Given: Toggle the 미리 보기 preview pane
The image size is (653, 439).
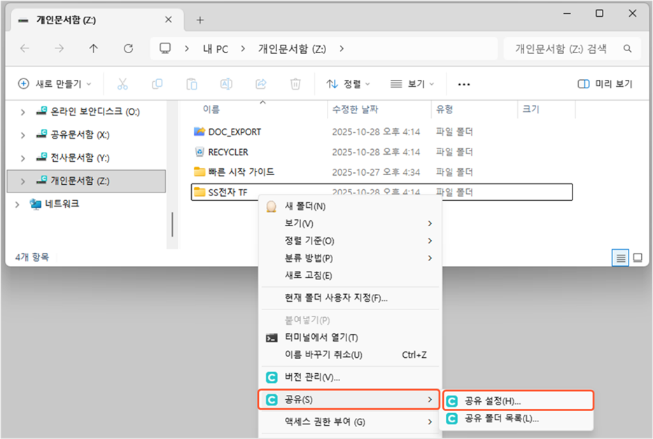Looking at the screenshot, I should (605, 84).
